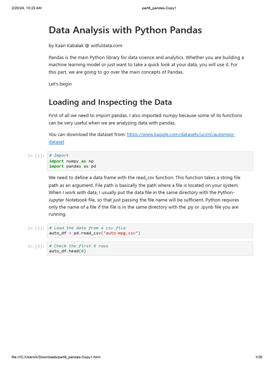274x365 pixels.
Task: Click the 1/20 page number
Action: (x=259, y=357)
